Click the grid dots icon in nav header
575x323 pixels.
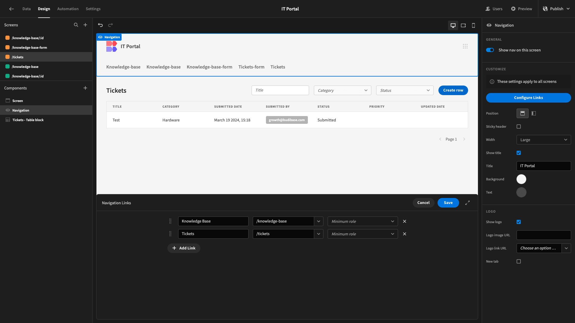pyautogui.click(x=465, y=46)
